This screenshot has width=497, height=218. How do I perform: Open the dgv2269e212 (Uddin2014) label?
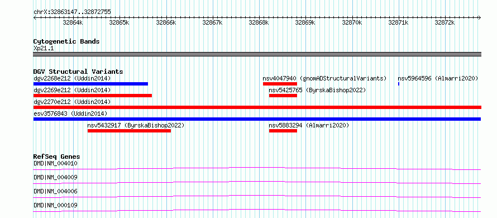(x=72, y=90)
